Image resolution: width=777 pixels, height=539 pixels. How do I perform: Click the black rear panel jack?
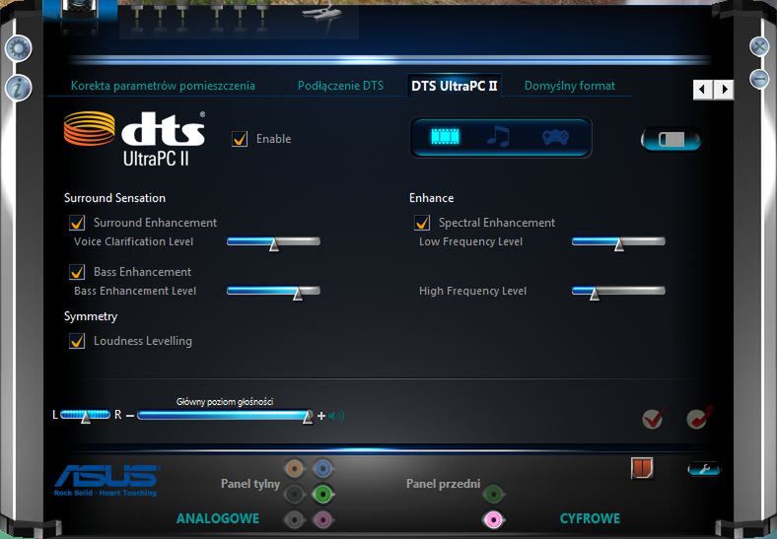[x=295, y=494]
